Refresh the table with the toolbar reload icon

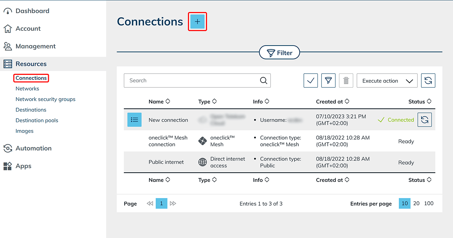coord(428,81)
